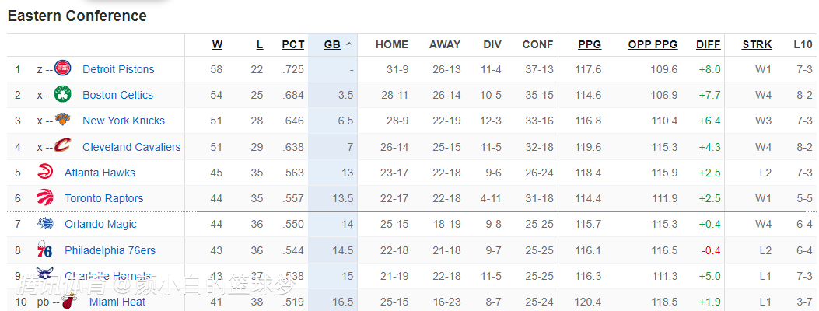Open the Boston Celtics team page
Viewport: 819px width, 311px height.
pos(117,95)
